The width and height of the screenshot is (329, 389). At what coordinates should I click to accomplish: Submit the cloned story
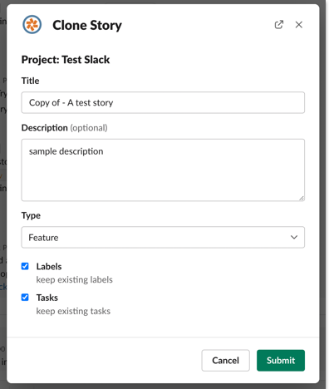281,361
